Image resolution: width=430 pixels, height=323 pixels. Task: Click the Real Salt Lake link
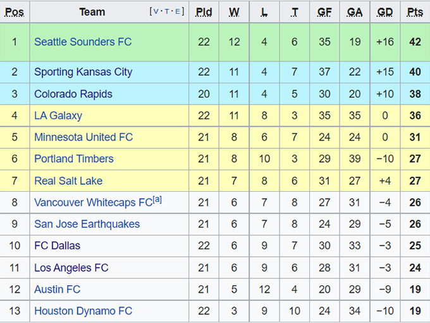click(x=68, y=180)
